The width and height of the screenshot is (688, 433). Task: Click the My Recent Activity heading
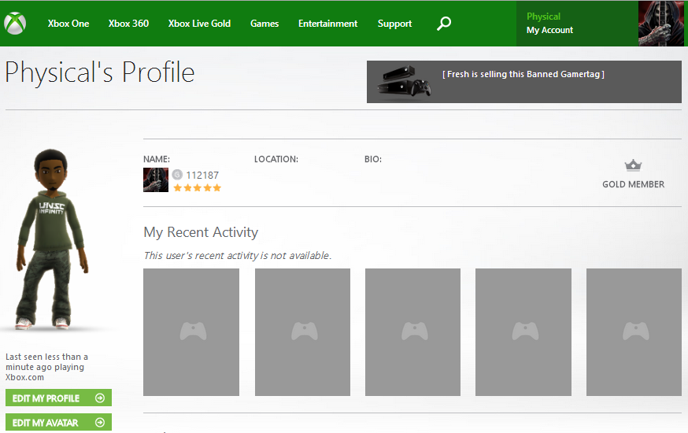pos(201,232)
